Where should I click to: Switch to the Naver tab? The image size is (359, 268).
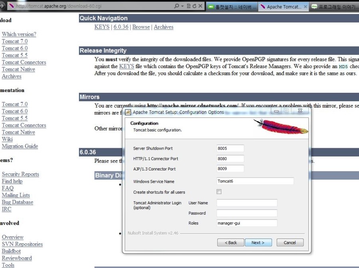pyautogui.click(x=233, y=7)
